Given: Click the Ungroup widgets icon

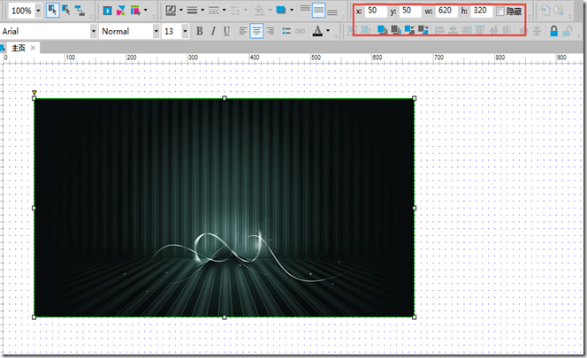Looking at the screenshot, I should pyautogui.click(x=366, y=30).
